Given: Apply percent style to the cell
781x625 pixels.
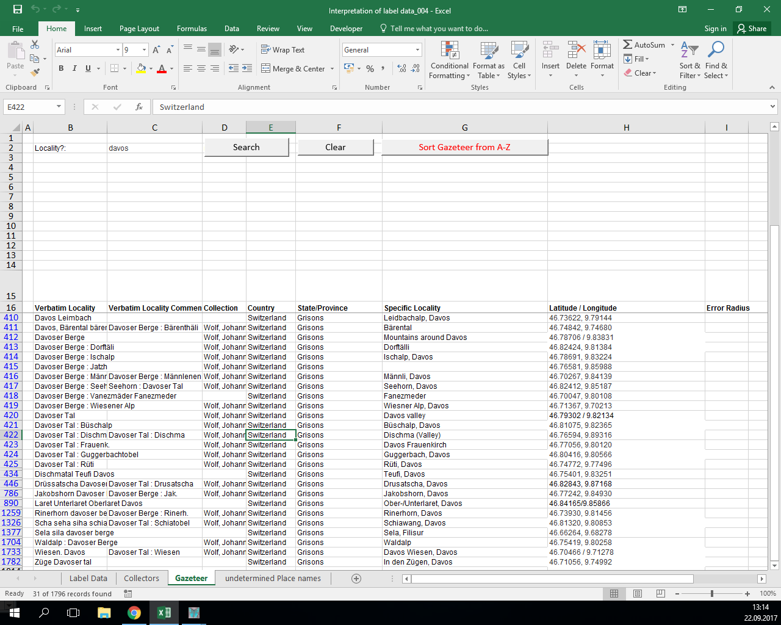Looking at the screenshot, I should [370, 68].
